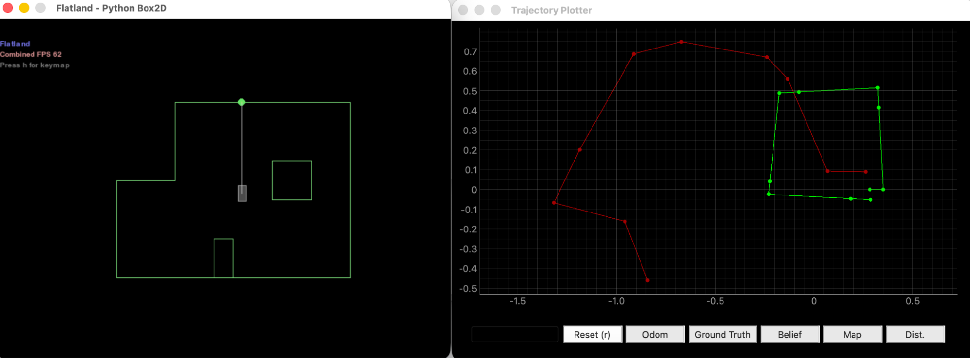
Task: Click the rightmost gray Trajectory Plotter title button
Action: pyautogui.click(x=495, y=10)
